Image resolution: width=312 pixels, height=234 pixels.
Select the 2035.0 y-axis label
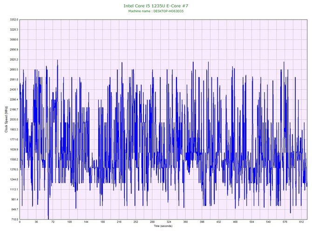pyautogui.click(x=14, y=120)
